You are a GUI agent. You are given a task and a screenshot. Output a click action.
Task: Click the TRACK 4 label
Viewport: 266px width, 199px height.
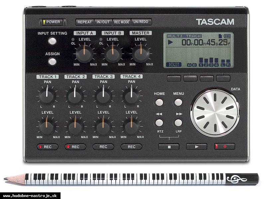coord(131,77)
